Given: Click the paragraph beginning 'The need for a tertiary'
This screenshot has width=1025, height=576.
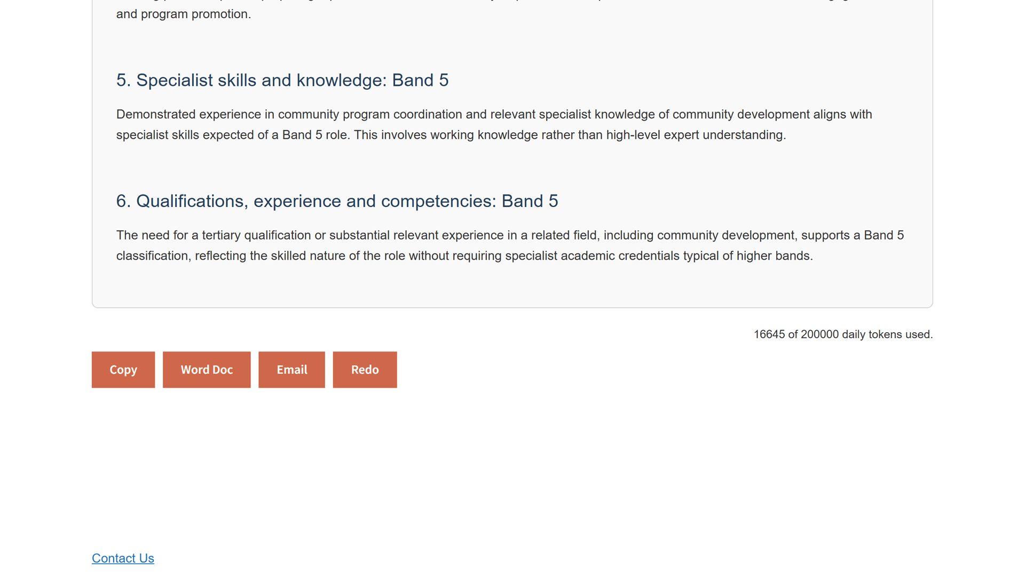Looking at the screenshot, I should pos(510,245).
